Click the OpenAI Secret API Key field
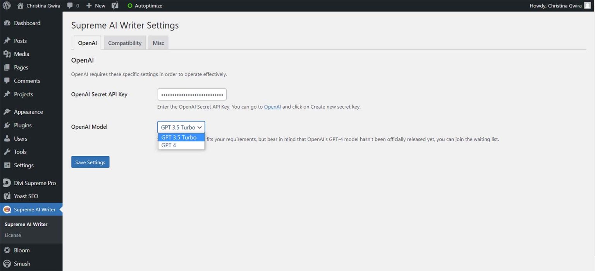The width and height of the screenshot is (595, 271). point(192,94)
